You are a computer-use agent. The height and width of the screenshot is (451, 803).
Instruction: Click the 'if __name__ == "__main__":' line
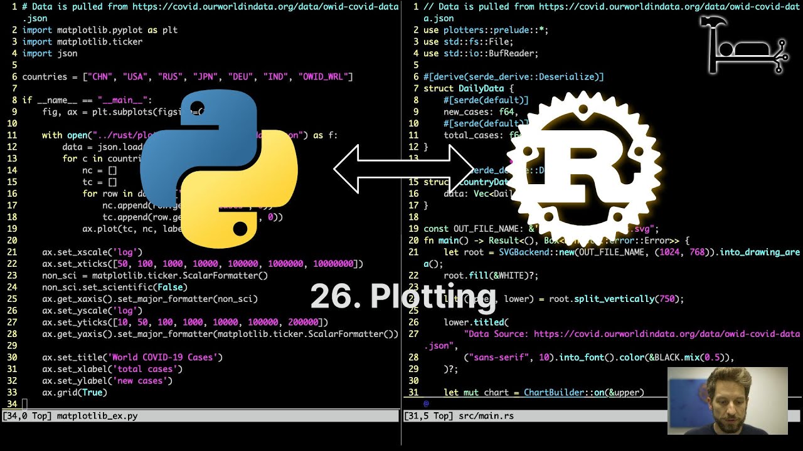(x=87, y=100)
